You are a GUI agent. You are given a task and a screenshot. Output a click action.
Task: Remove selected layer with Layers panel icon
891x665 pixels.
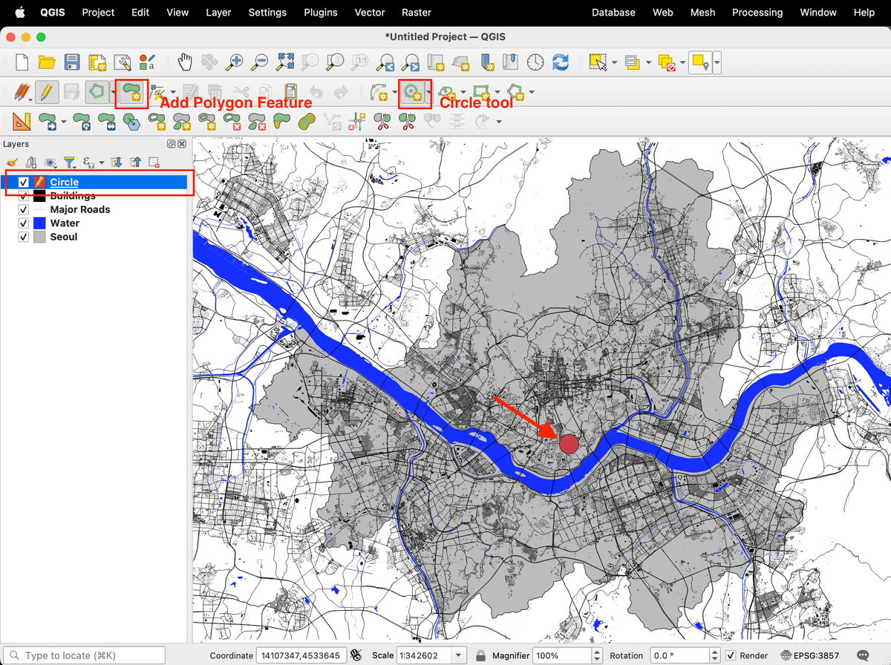(154, 162)
